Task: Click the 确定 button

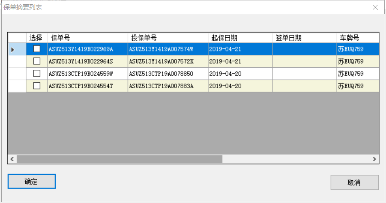Action: [32, 181]
